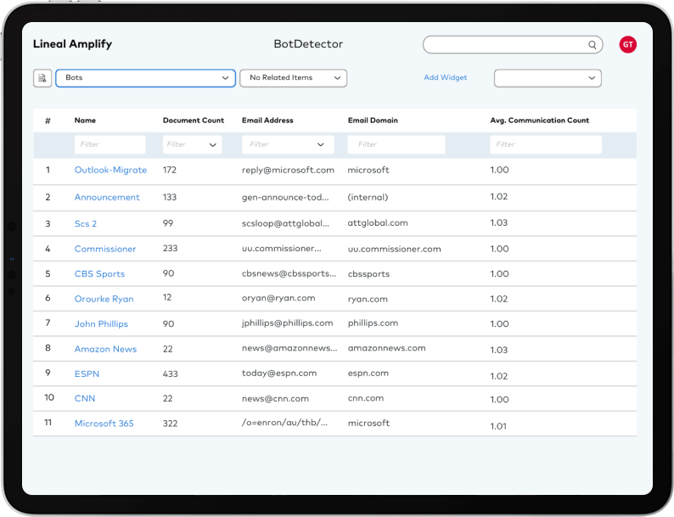Select the Amazon News name link
The width and height of the screenshot is (674, 517).
tap(105, 349)
